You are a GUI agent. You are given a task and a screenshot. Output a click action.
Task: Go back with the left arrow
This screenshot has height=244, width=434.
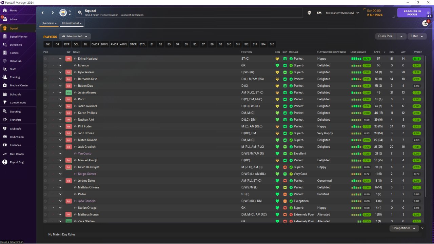click(x=43, y=13)
